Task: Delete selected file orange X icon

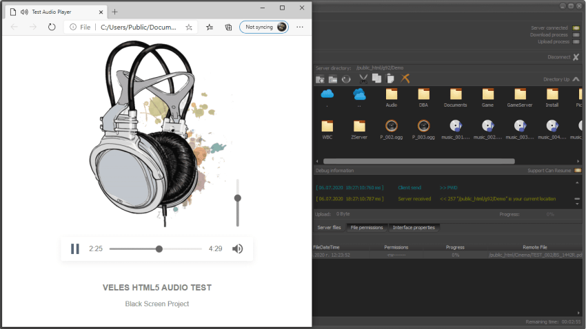Action: click(405, 78)
